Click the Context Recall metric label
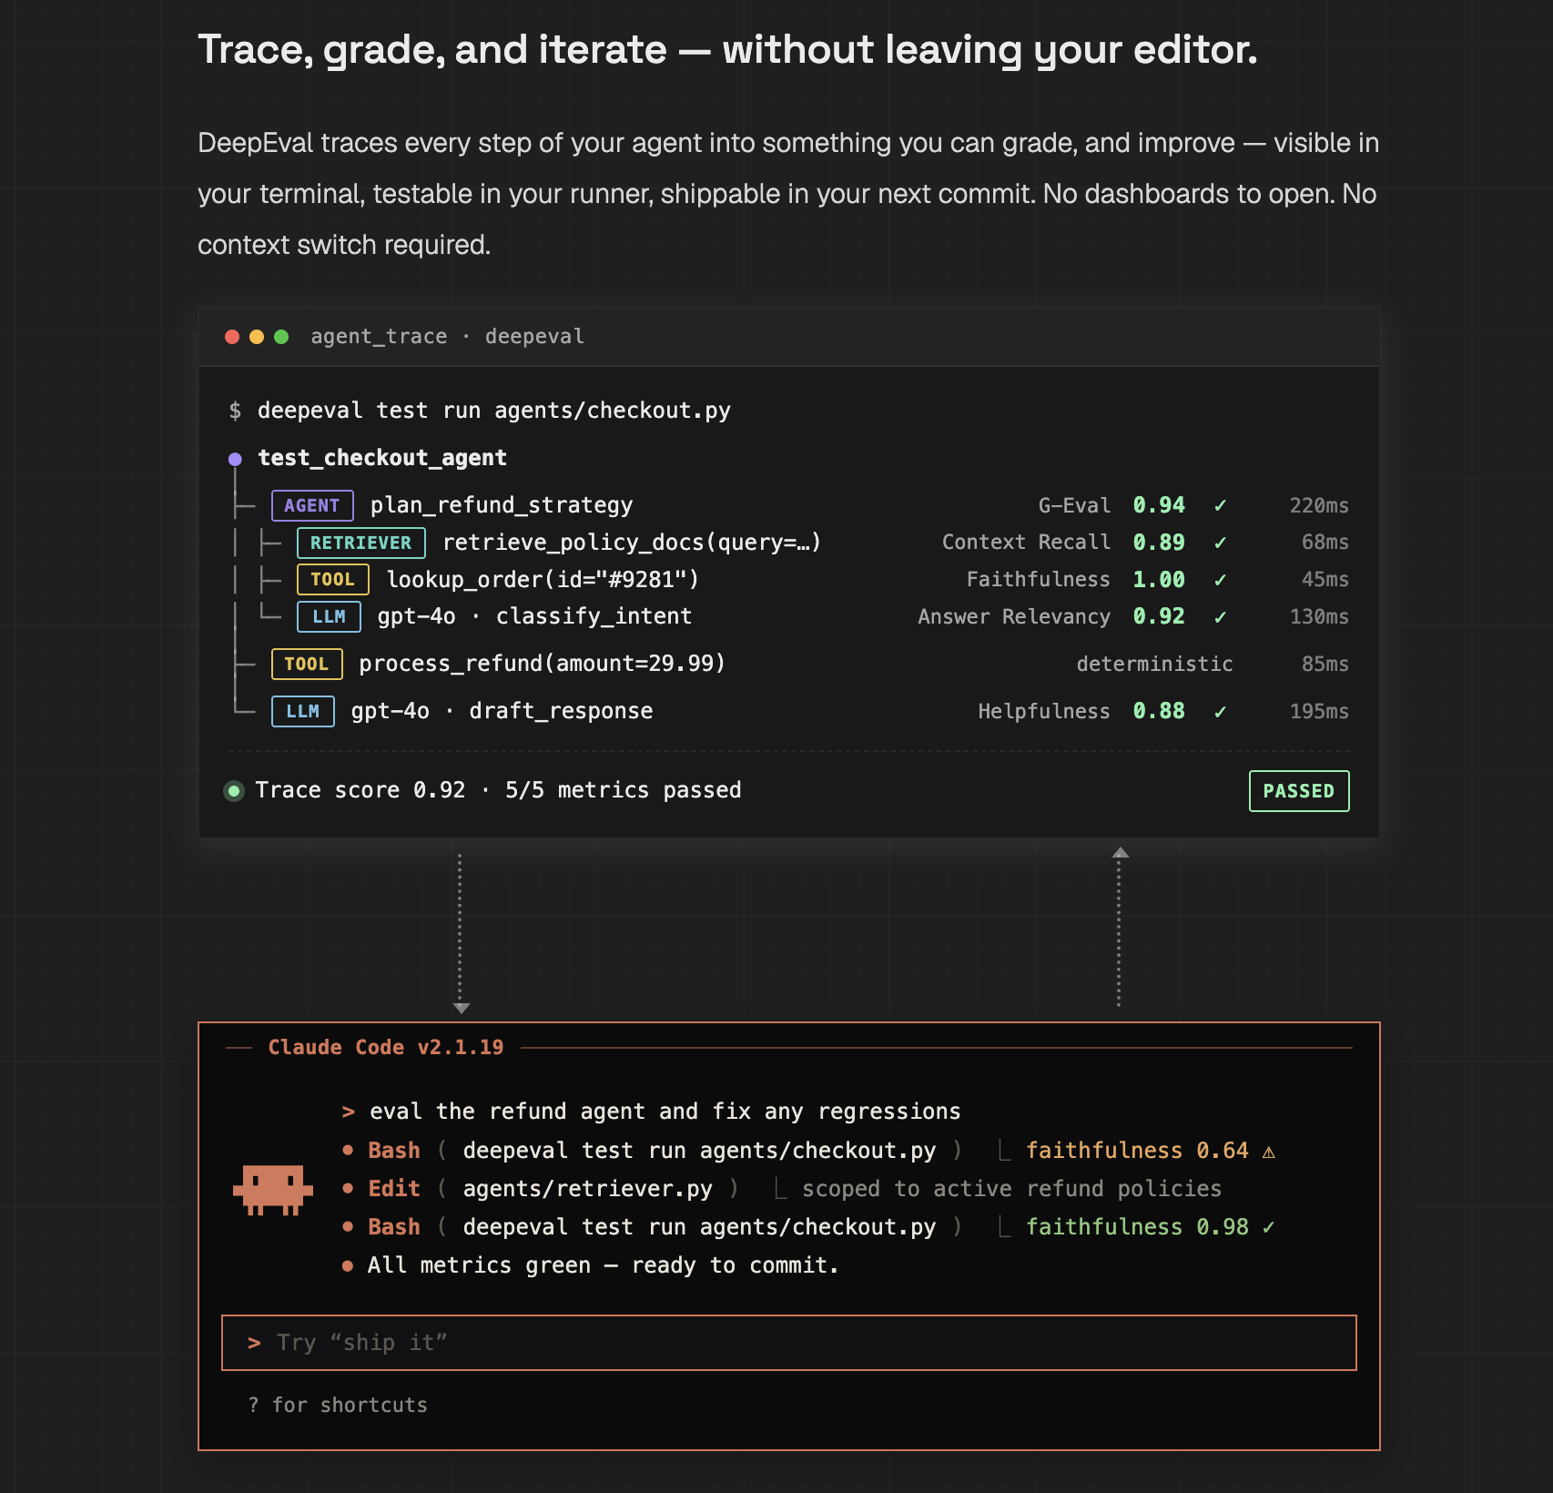 [x=1026, y=543]
